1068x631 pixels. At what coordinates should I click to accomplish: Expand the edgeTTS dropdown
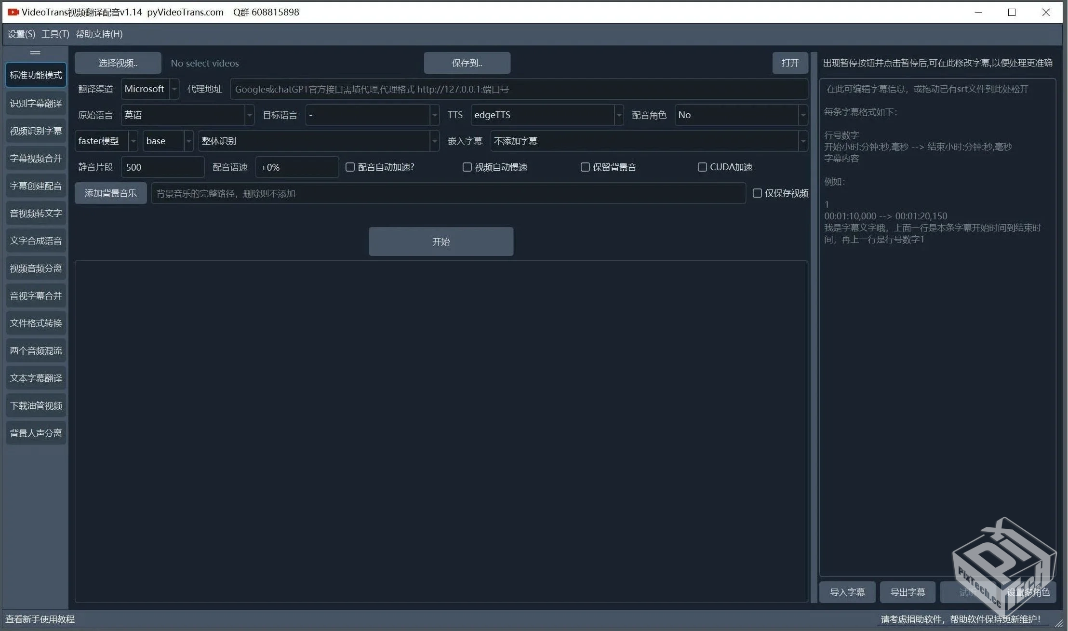pos(547,115)
